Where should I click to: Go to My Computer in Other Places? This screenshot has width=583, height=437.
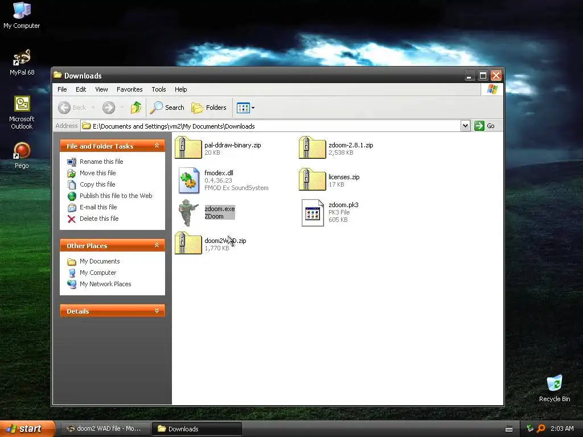(x=98, y=273)
